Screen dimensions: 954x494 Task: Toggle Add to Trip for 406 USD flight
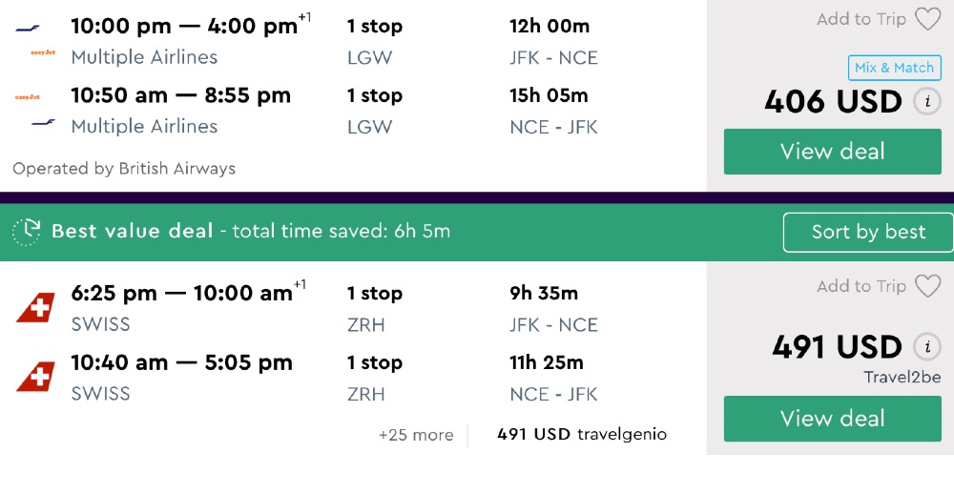(861, 19)
